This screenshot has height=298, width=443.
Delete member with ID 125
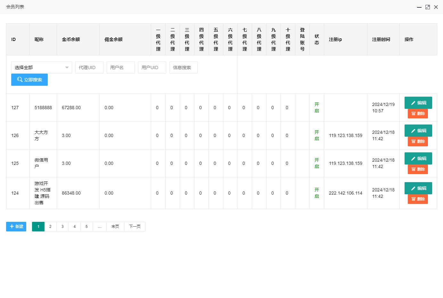[418, 169]
